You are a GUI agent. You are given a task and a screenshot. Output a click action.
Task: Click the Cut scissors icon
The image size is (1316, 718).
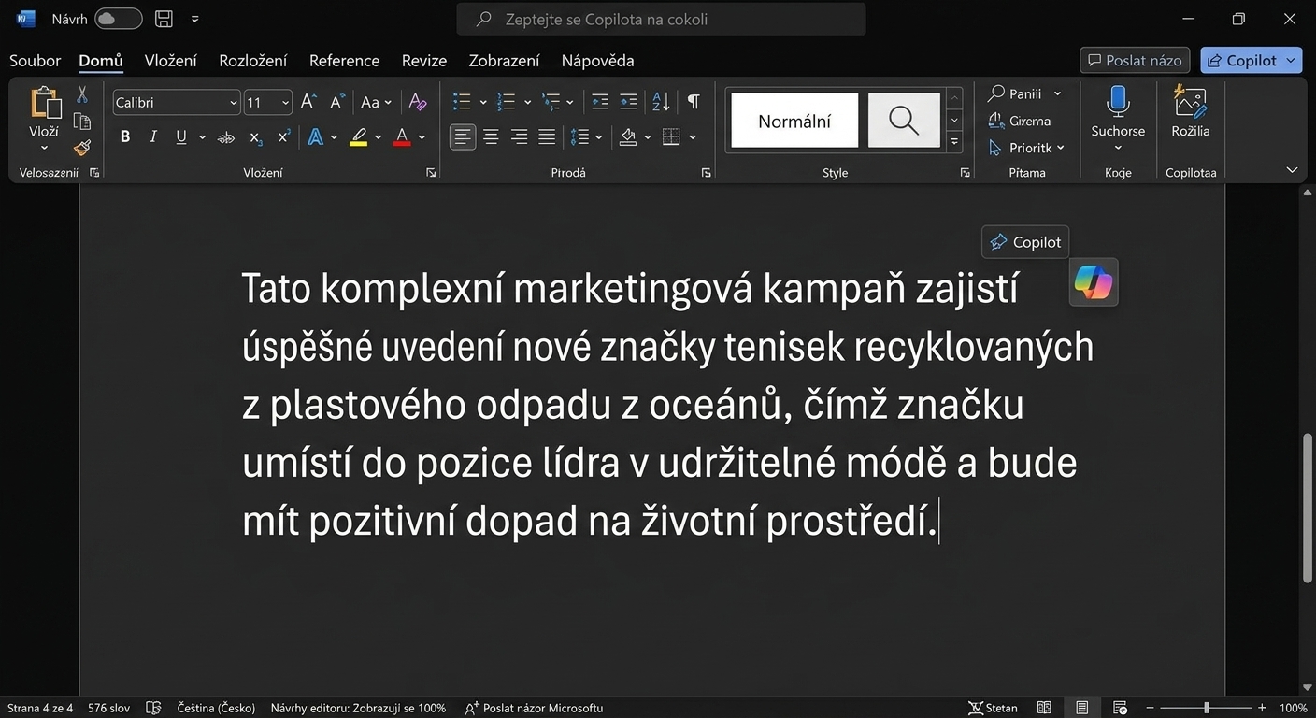[82, 94]
